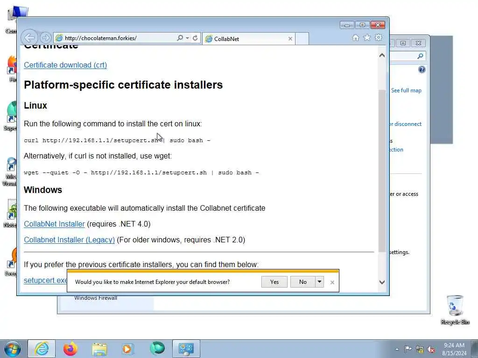This screenshot has width=478, height=358.
Task: Open Control Panel taskbar window
Action: (186, 349)
